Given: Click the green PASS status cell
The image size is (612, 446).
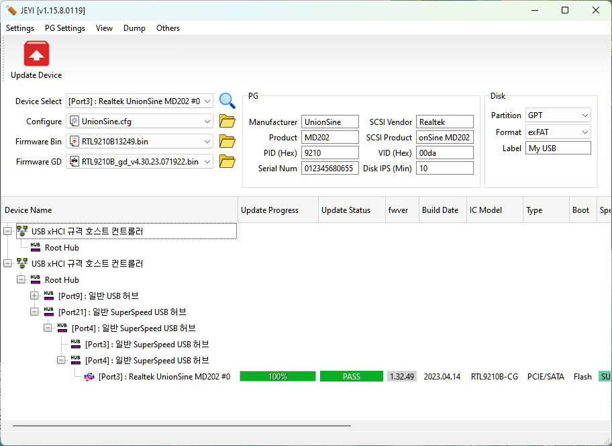Looking at the screenshot, I should [351, 377].
